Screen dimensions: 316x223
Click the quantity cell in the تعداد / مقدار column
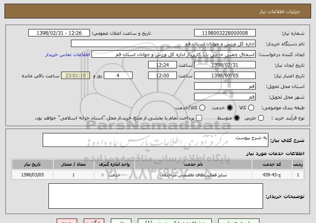click(73, 175)
